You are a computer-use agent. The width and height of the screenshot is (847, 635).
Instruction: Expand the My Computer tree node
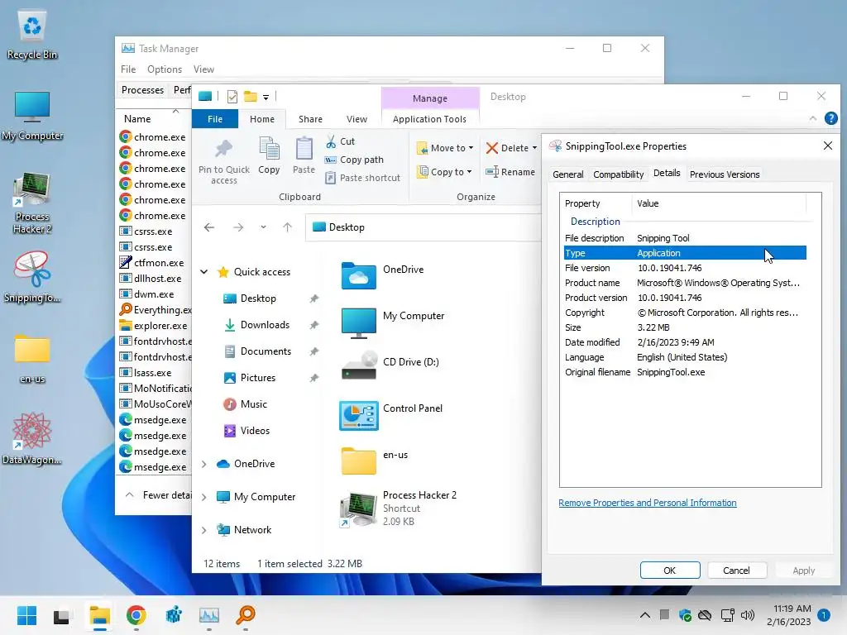(203, 497)
